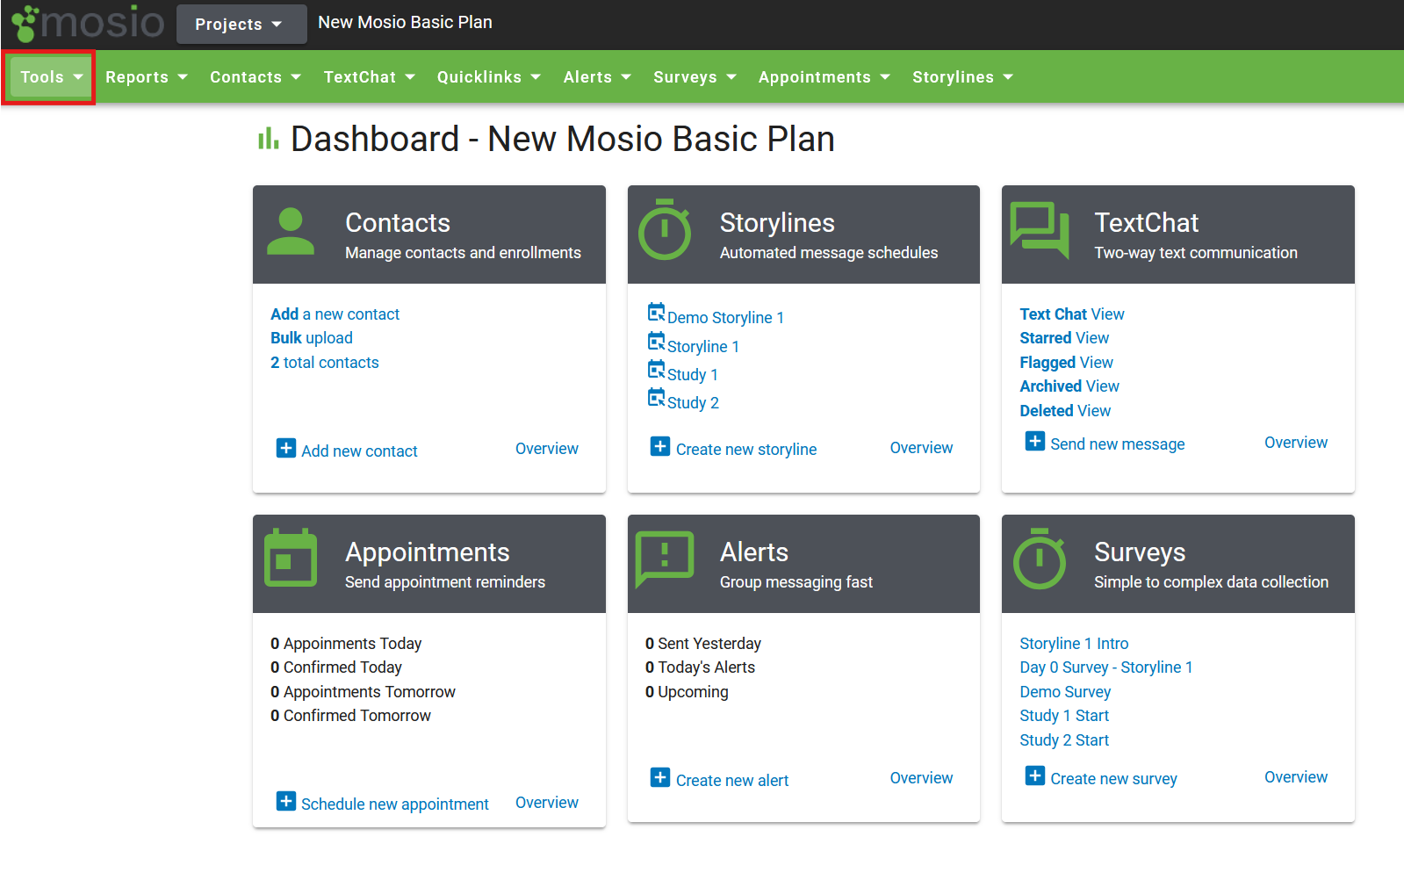Click the Mosio logo
The image size is (1404, 880).
coord(88,23)
